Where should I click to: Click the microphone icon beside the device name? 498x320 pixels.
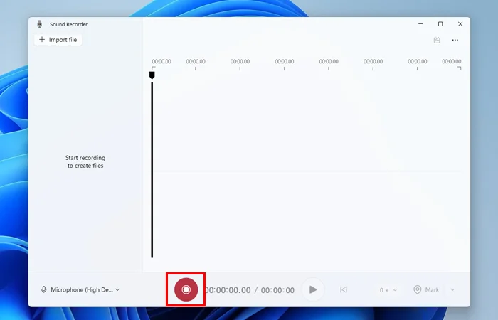pyautogui.click(x=44, y=289)
